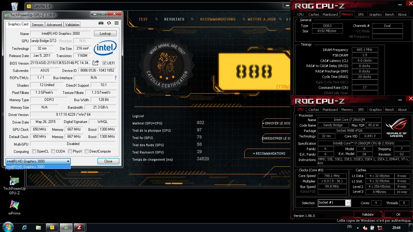Switch to GPU-Z taskbar button

[66, 227]
